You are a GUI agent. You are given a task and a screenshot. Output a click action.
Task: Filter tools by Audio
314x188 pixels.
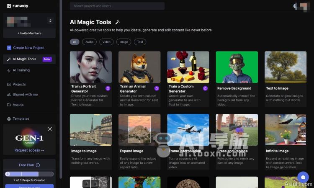point(89,42)
